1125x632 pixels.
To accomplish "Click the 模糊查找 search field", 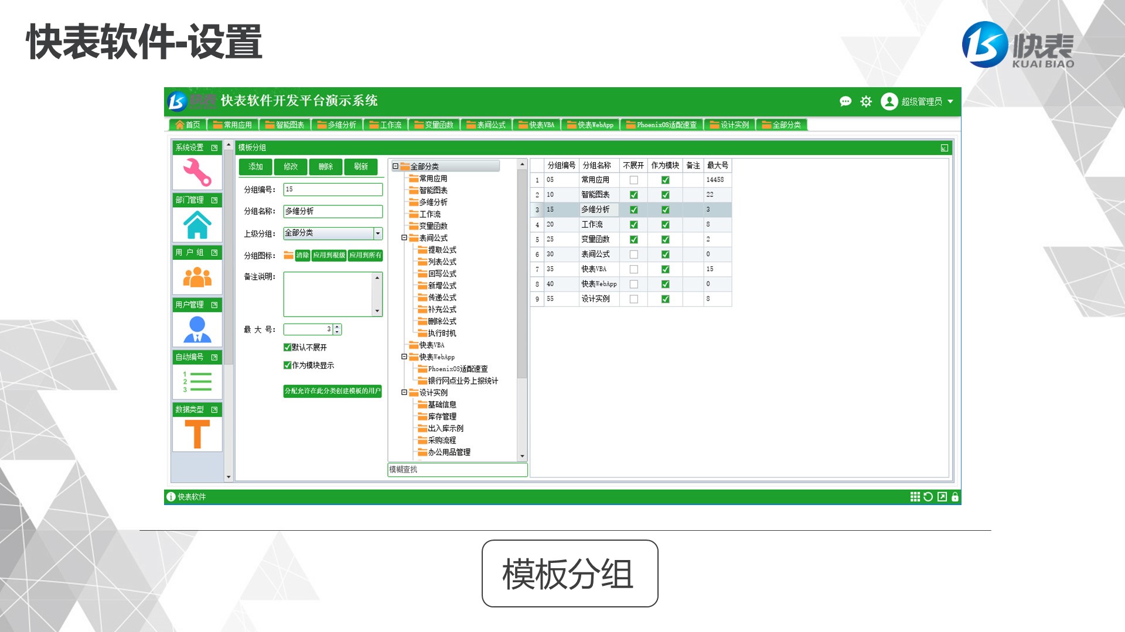I will (458, 469).
